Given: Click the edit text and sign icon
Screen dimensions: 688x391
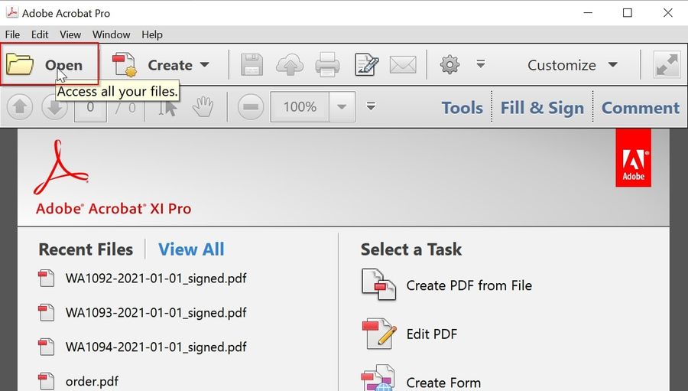Looking at the screenshot, I should [x=366, y=65].
